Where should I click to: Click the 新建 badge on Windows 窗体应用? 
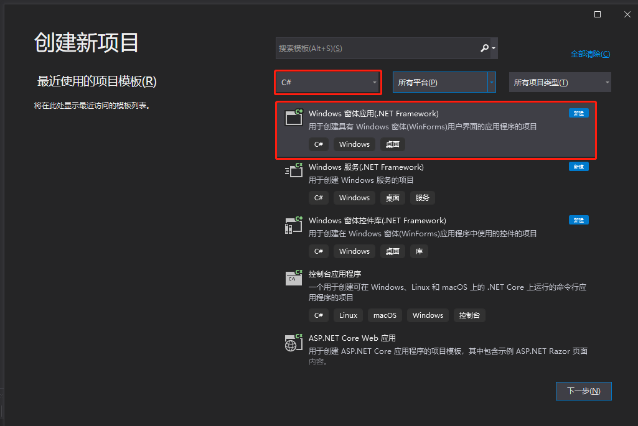[579, 113]
